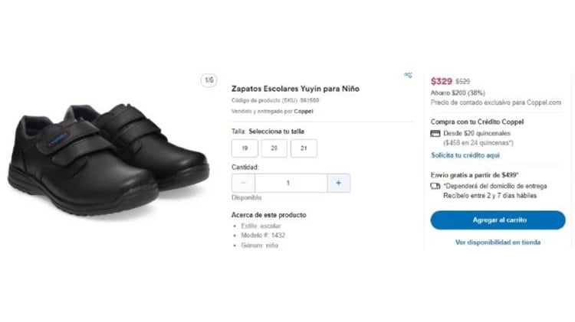Choose size 20 option
Viewport: 575px width, 322px height.
274,148
